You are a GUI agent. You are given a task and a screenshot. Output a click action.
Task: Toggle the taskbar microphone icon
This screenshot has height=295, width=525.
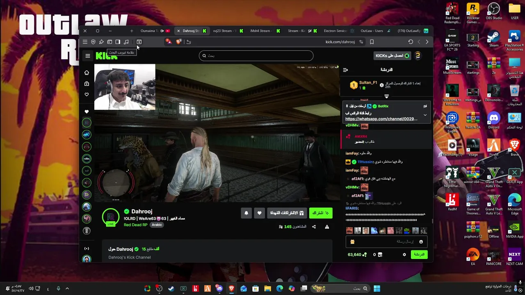58,288
